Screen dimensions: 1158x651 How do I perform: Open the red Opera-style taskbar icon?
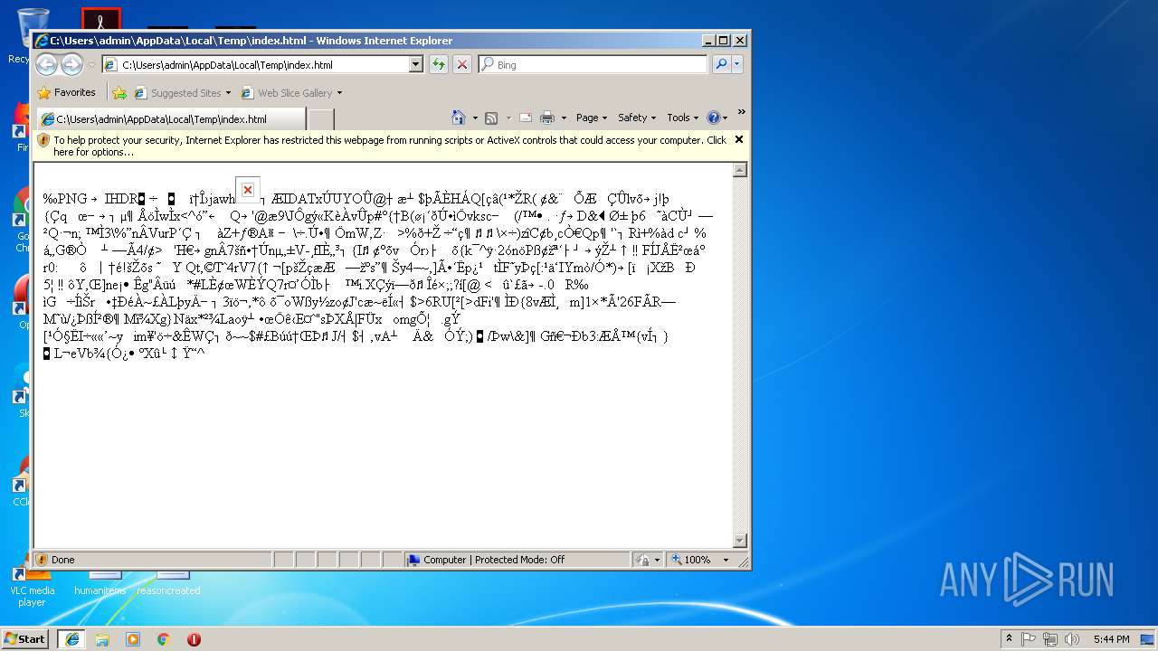pos(194,638)
